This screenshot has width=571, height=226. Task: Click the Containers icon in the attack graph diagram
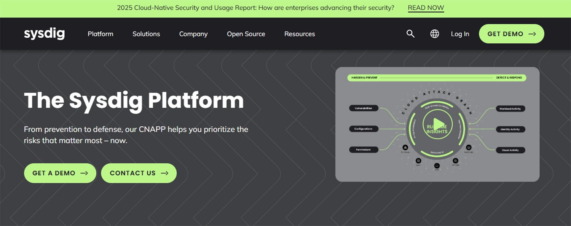click(x=405, y=148)
